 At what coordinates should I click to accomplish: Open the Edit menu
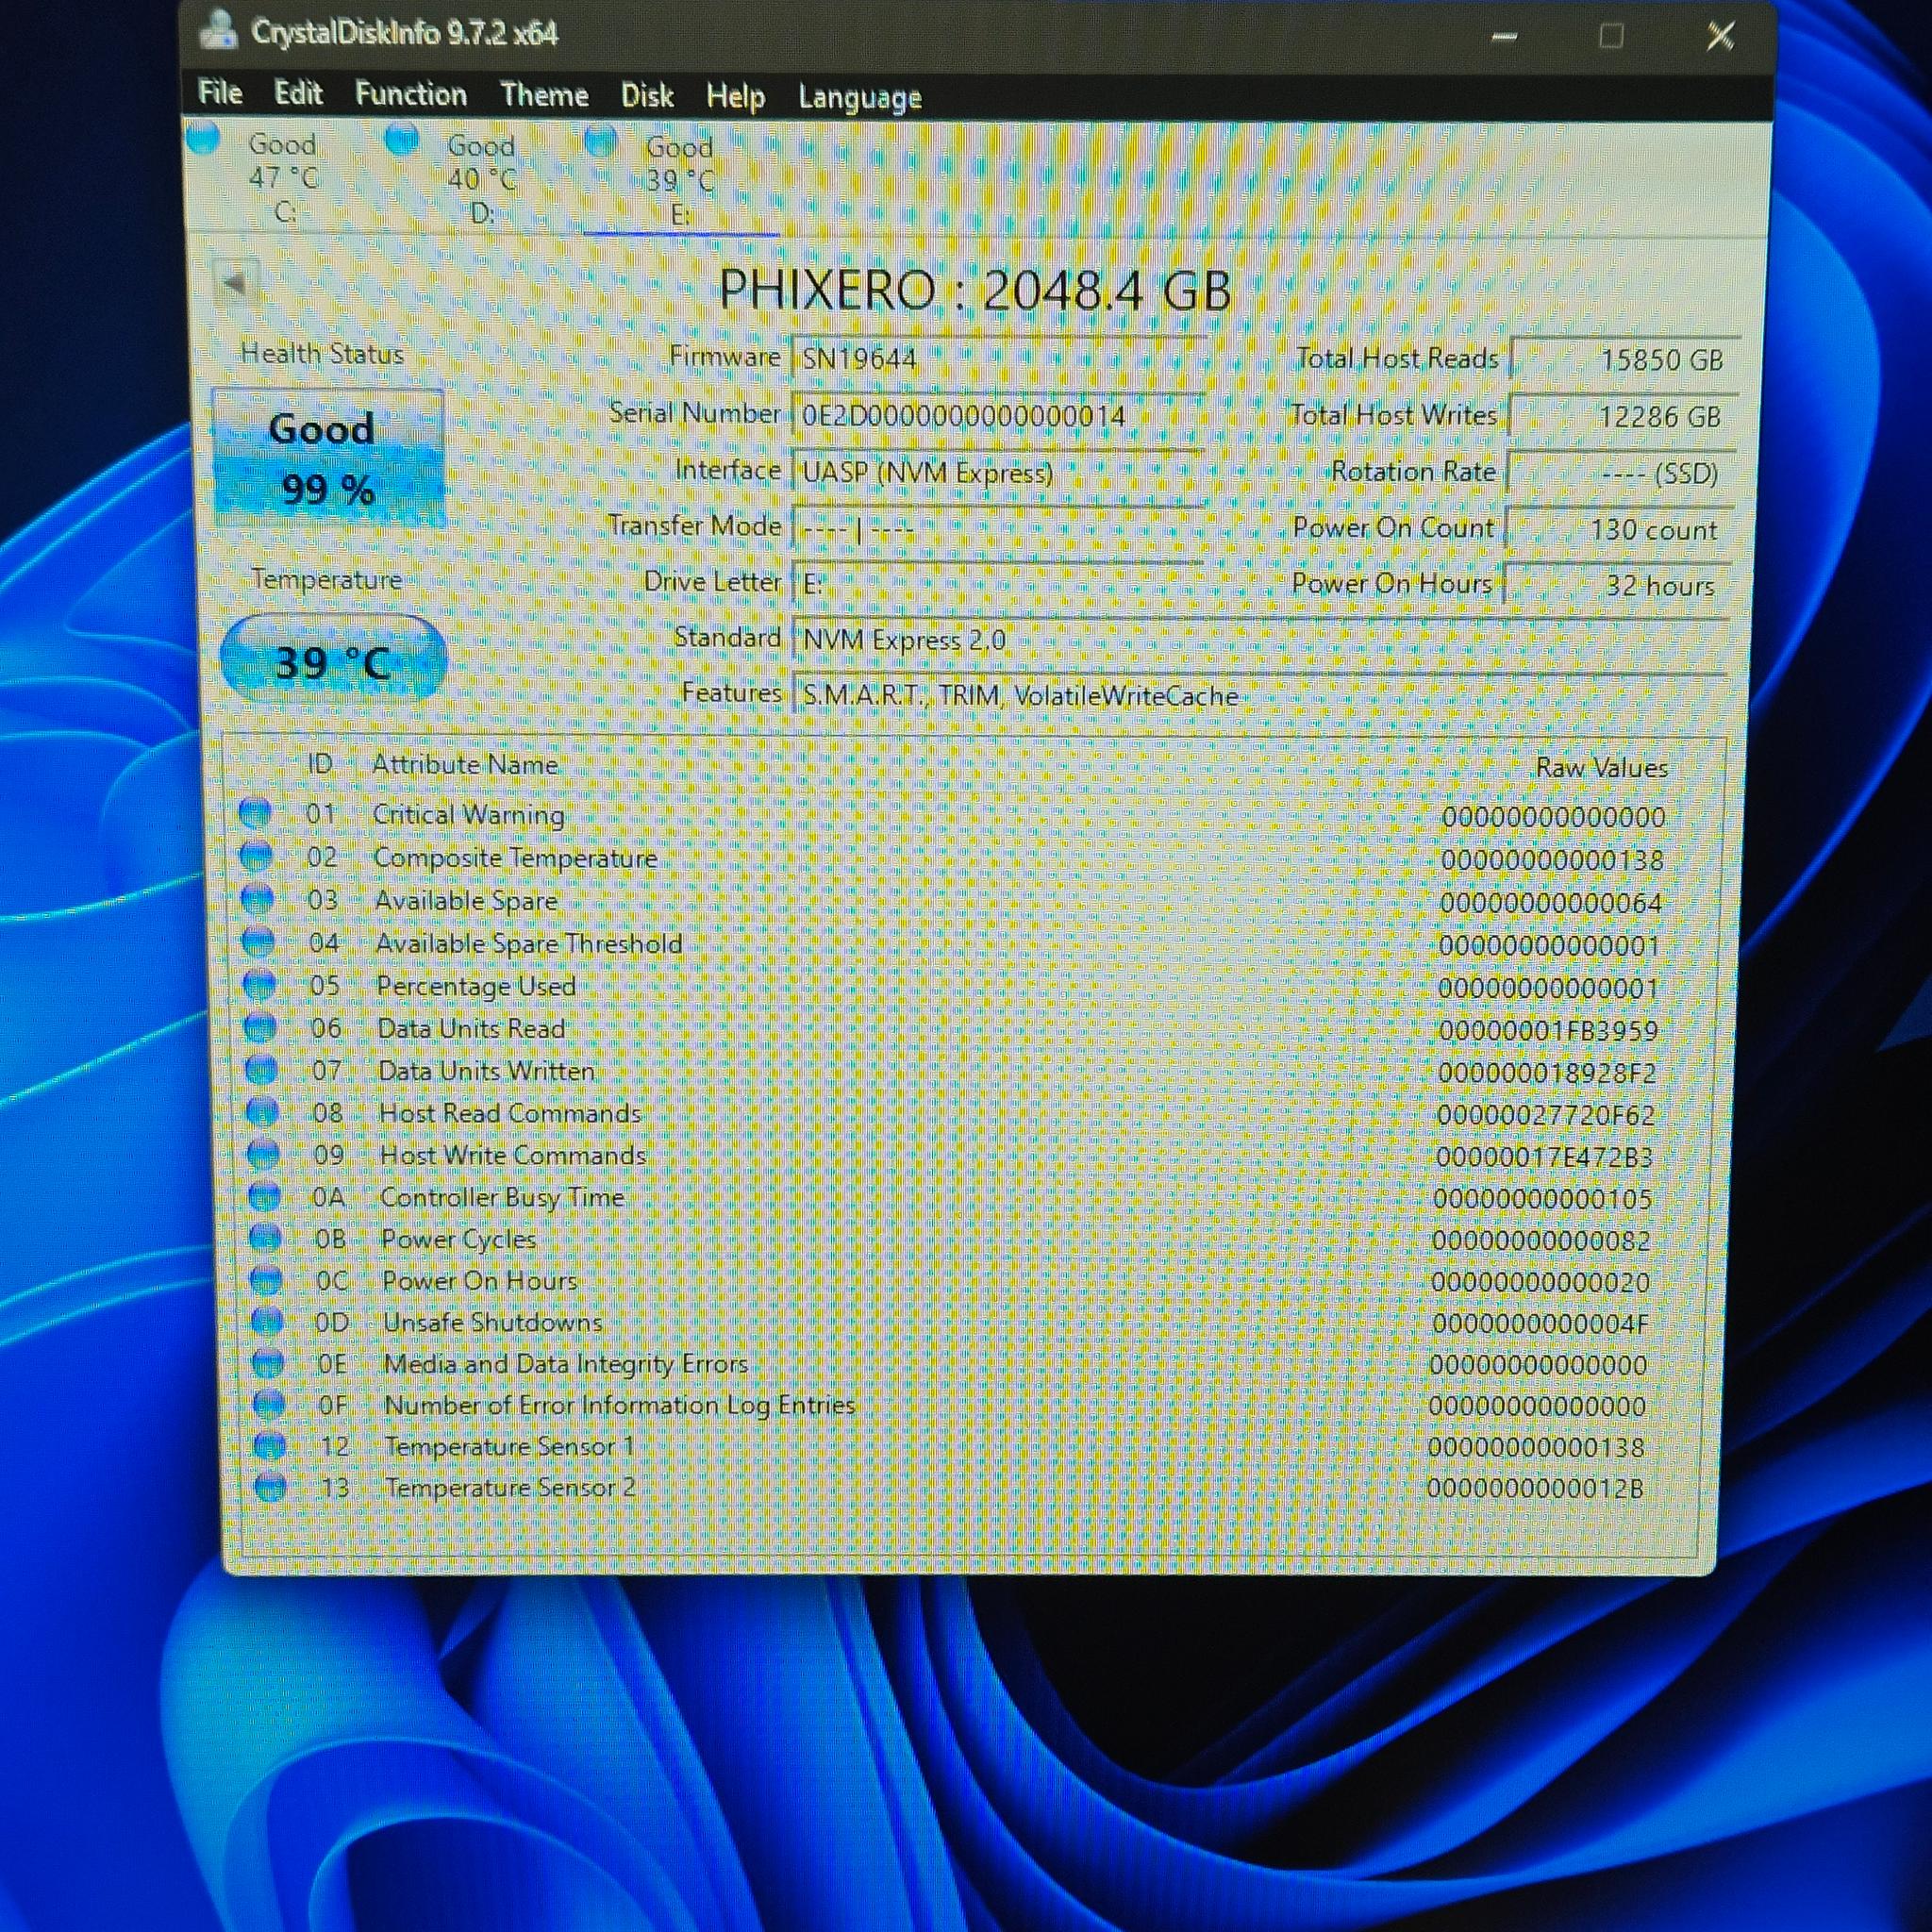point(298,93)
